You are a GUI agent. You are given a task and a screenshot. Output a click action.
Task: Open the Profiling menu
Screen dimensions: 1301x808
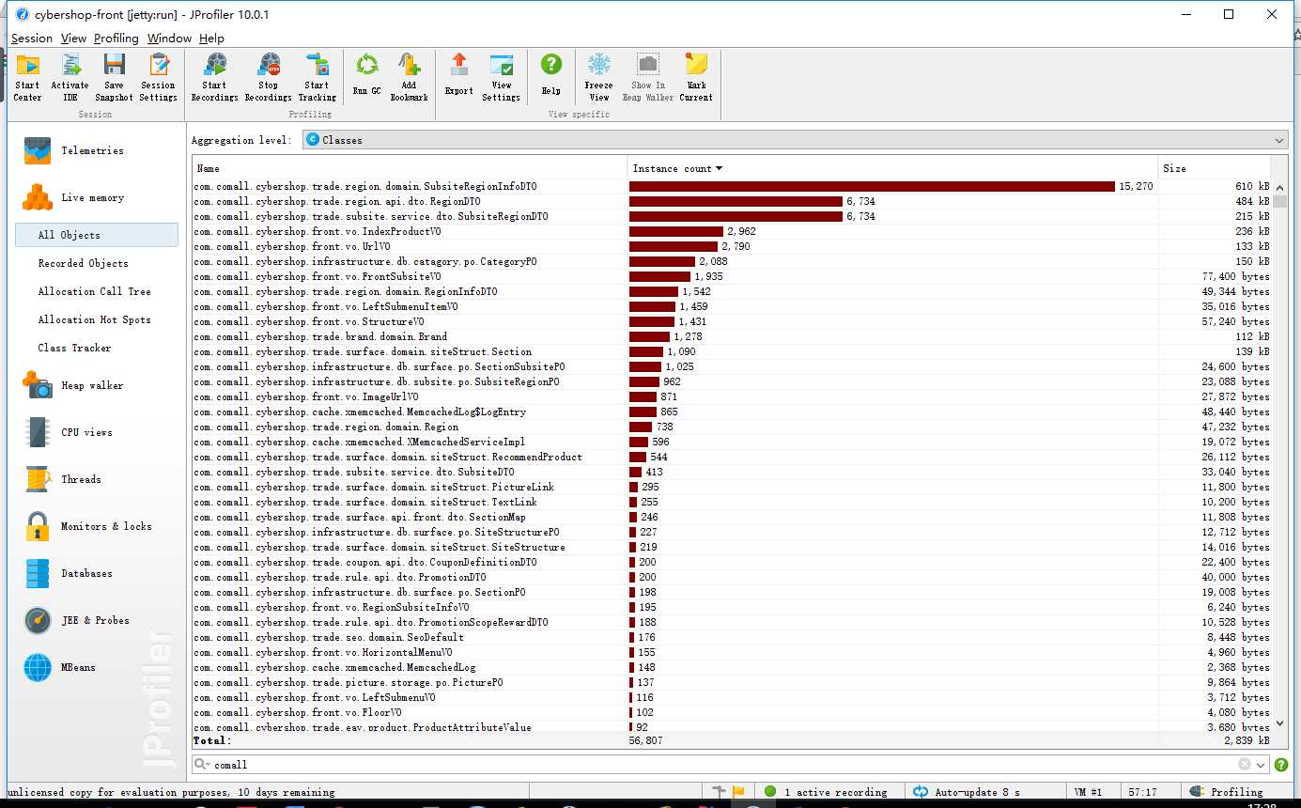point(116,39)
